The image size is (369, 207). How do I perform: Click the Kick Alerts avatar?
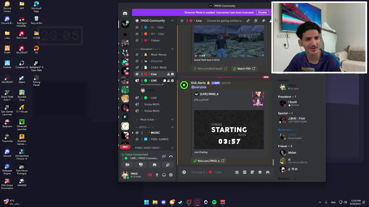point(184,85)
